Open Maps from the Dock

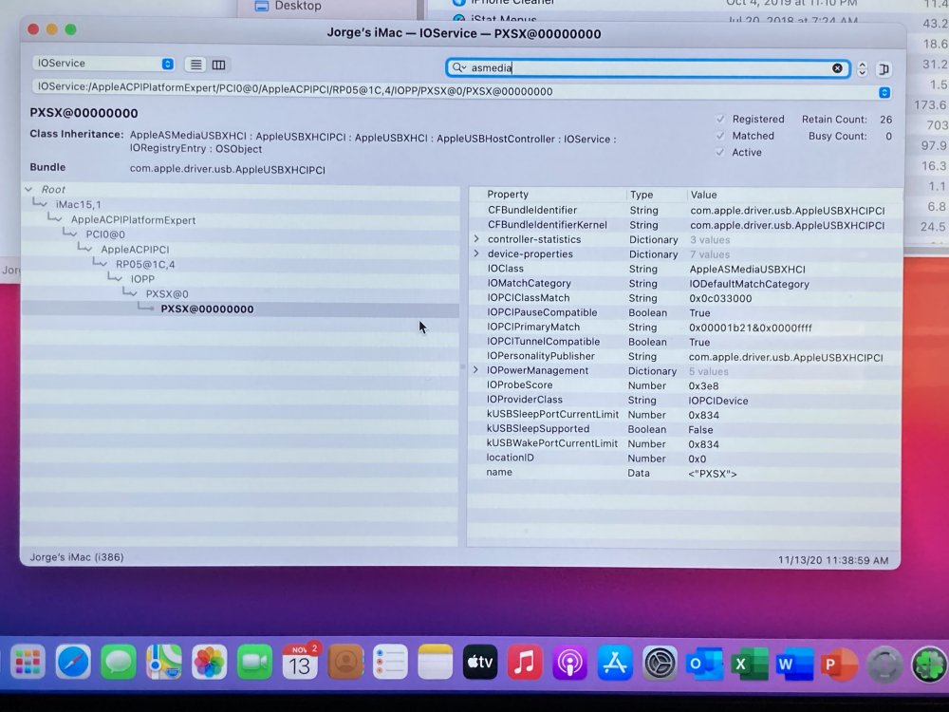coord(163,663)
